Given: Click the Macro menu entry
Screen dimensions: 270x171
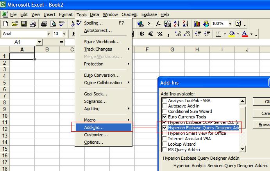Looking at the screenshot, I should [x=104, y=120].
